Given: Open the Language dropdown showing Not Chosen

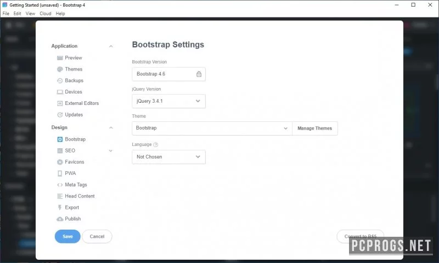Looking at the screenshot, I should coord(168,157).
